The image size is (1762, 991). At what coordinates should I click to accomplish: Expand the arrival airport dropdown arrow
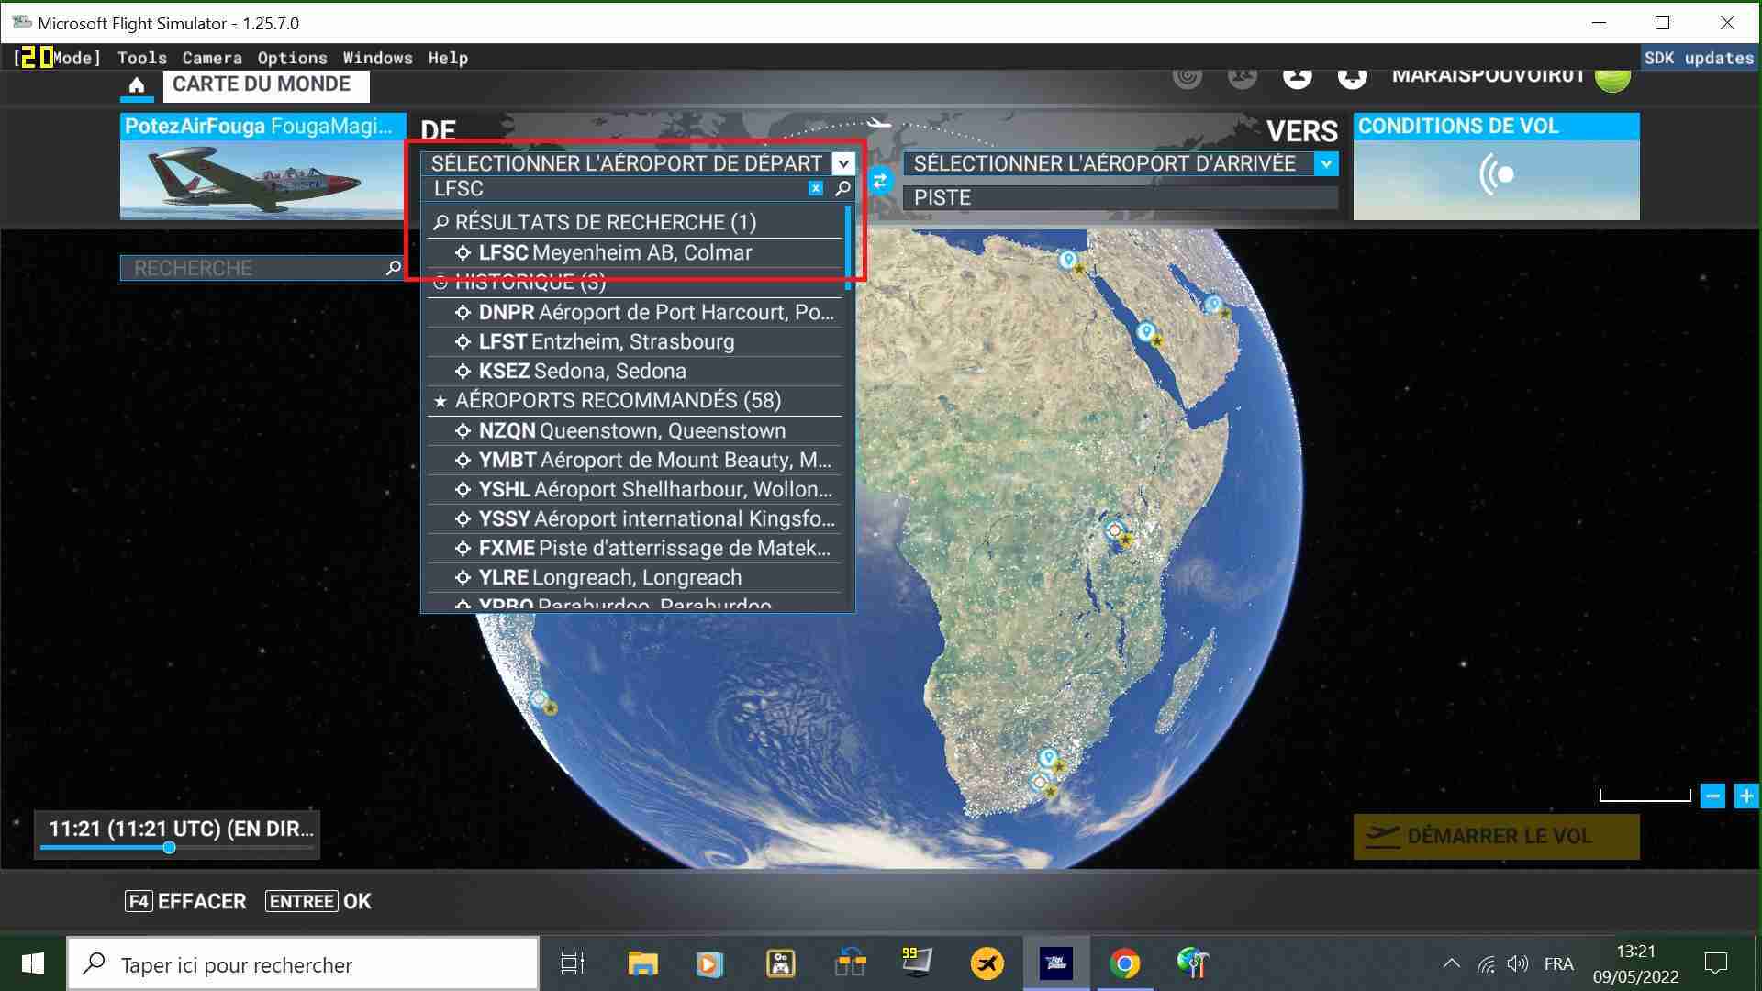pos(1325,163)
